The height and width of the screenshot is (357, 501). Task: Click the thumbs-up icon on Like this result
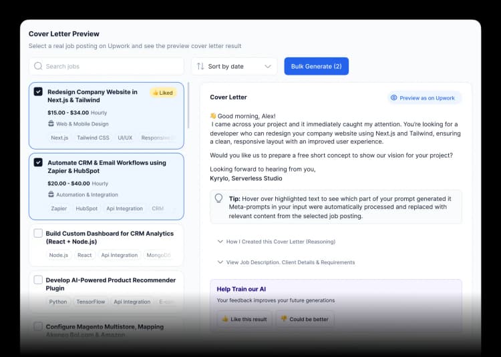225,319
